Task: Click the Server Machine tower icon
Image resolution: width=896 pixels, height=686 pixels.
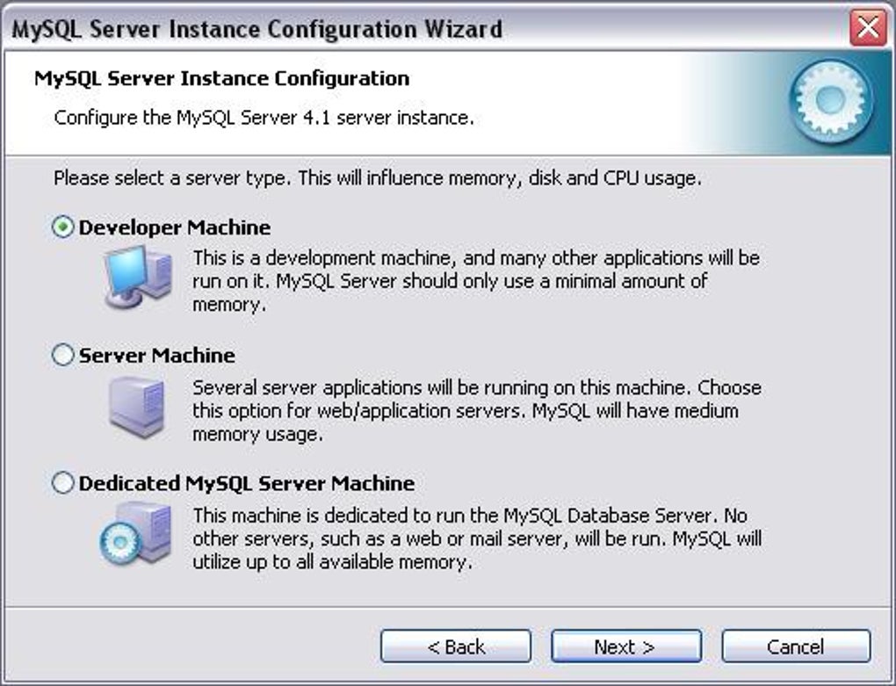Action: (x=137, y=408)
